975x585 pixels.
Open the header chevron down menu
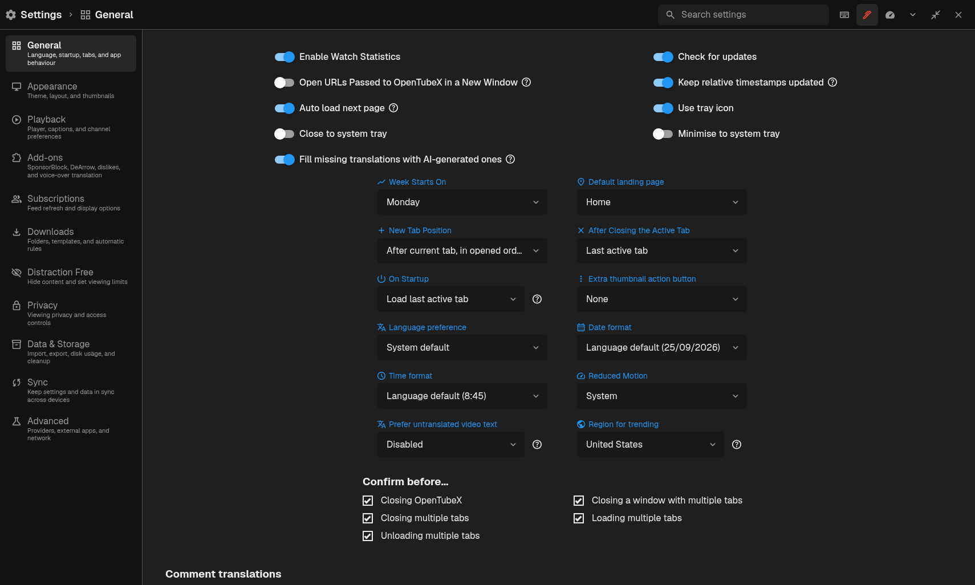point(913,15)
